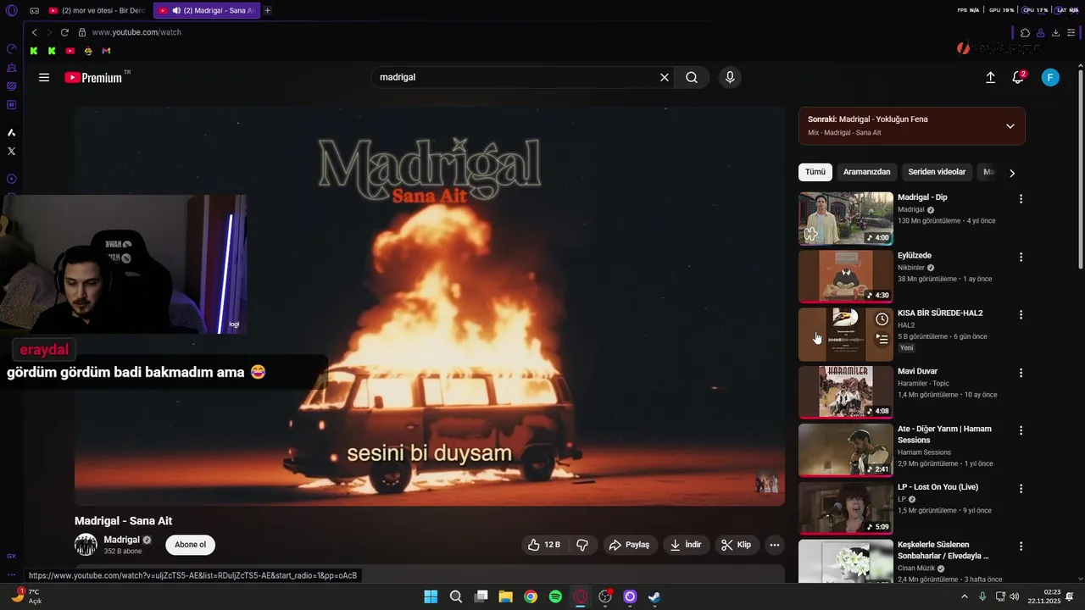Open browser downloads icon
1085x610 pixels.
click(1055, 32)
